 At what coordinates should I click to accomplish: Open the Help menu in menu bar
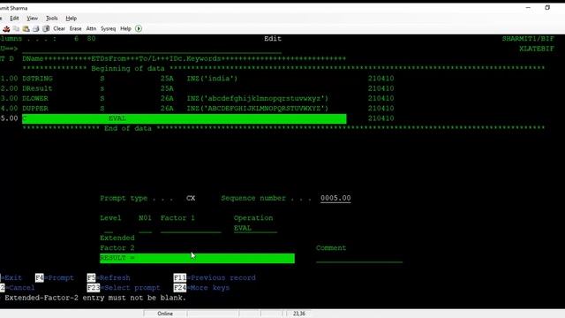71,18
